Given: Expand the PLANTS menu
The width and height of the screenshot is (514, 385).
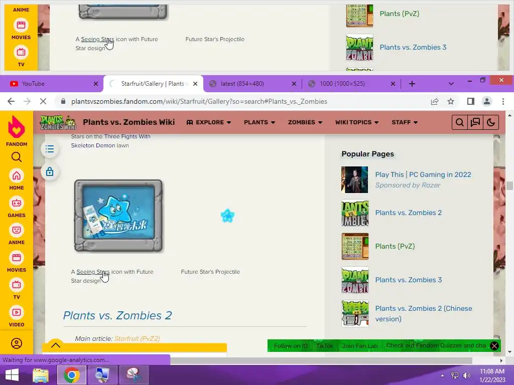Looking at the screenshot, I should tap(260, 122).
